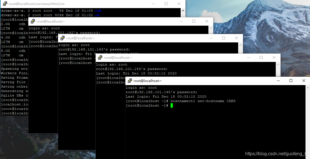Viewport: 310px width, 159px height.
Task: Close the 192.168.101.145 terminal window
Action: click(x=304, y=81)
